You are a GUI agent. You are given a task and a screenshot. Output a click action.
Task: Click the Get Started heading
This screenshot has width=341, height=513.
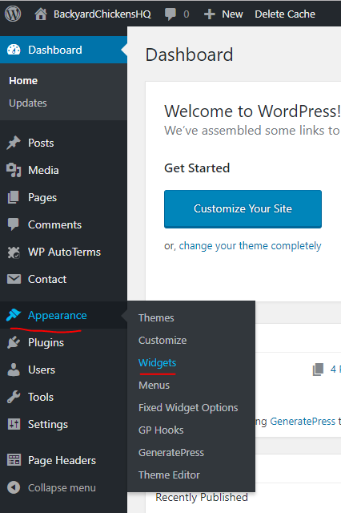pyautogui.click(x=197, y=168)
